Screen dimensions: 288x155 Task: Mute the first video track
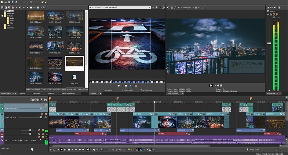42,105
